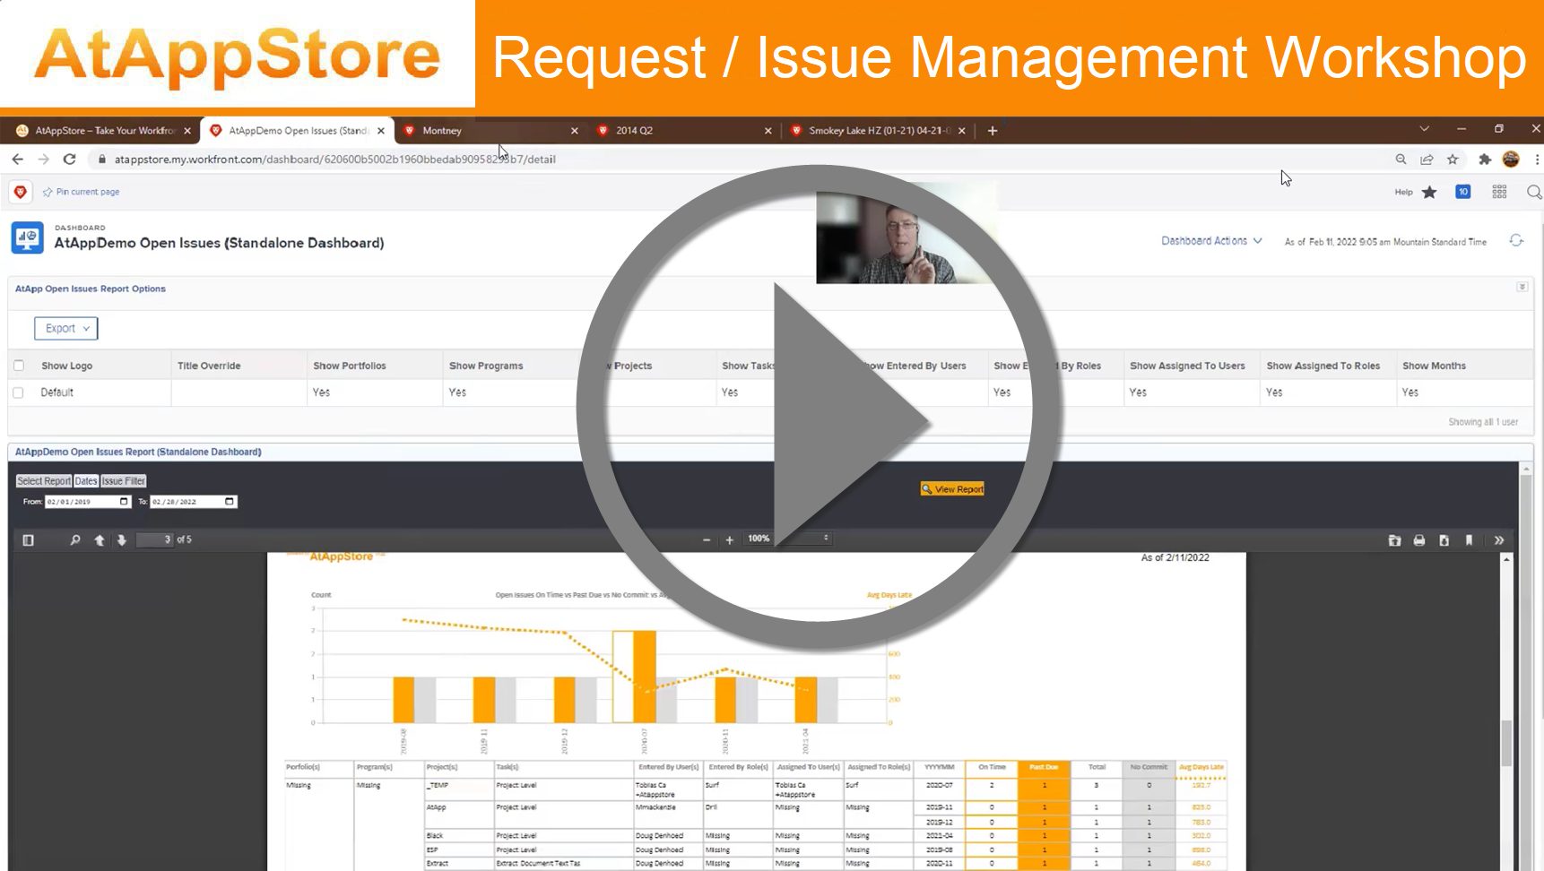Viewport: 1544px width, 871px height.
Task: Open the To date calendar picker
Action: (x=230, y=502)
